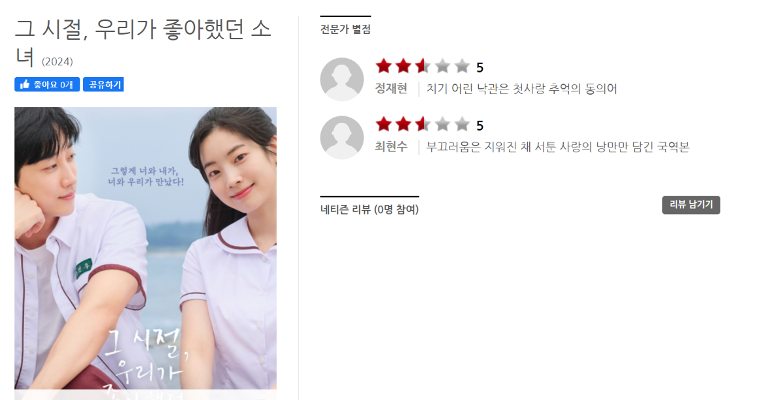Viewport: 783px width, 400px height.
Task: Click the critic name 최현수
Action: [x=391, y=147]
